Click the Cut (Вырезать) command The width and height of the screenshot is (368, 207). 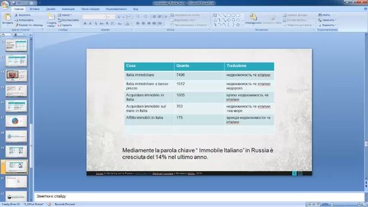tap(22, 15)
